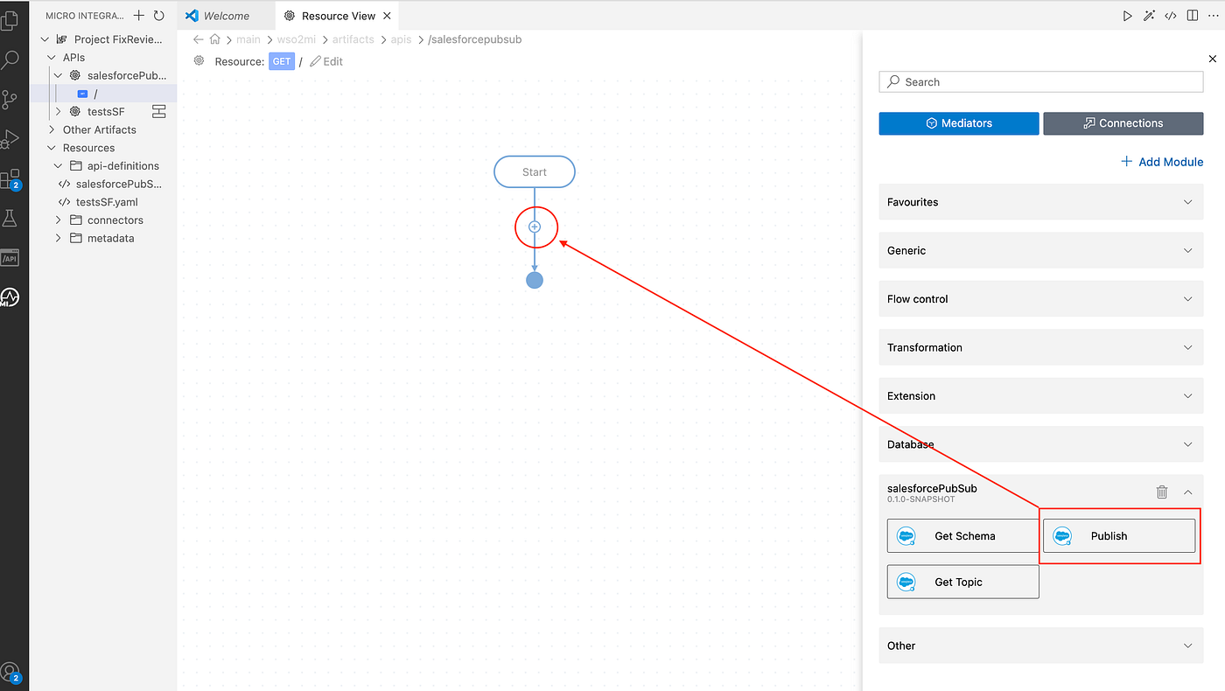1225x691 pixels.
Task: Expand the Generic mediator section
Action: click(x=1041, y=250)
